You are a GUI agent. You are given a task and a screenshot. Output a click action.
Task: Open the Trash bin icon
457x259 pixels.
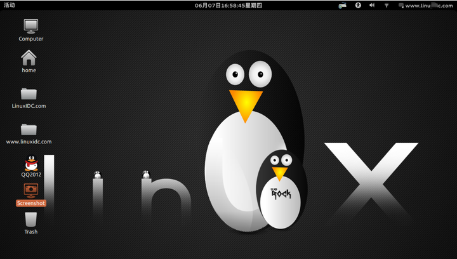click(x=30, y=220)
